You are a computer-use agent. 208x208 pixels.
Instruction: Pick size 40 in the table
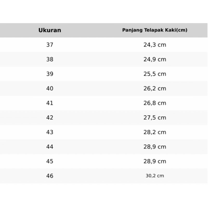pyautogui.click(x=50, y=88)
